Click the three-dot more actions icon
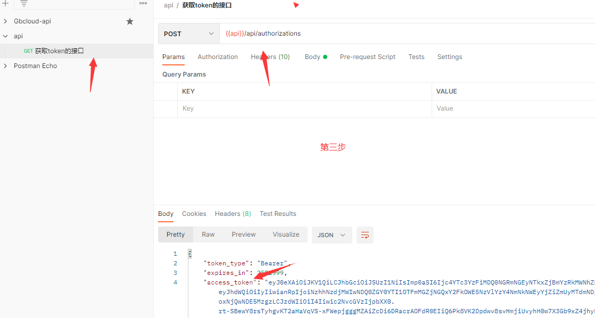This screenshot has height=318, width=595. click(143, 4)
